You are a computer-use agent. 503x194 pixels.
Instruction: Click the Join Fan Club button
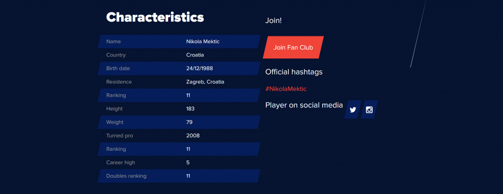click(293, 48)
